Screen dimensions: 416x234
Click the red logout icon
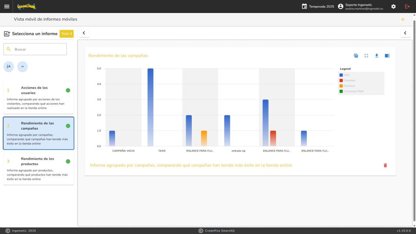[407, 6]
